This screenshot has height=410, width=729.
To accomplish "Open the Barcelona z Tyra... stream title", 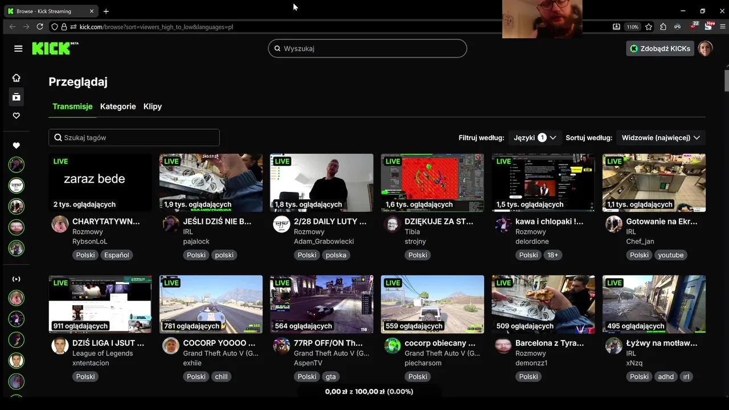I will (550, 343).
